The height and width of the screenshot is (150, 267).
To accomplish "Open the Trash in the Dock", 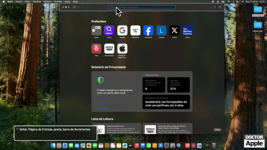I will click(214, 145).
